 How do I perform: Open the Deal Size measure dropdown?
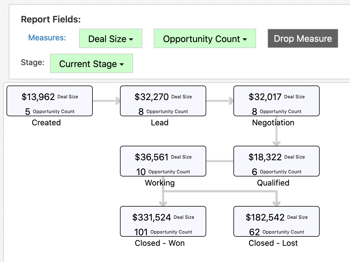coord(111,38)
